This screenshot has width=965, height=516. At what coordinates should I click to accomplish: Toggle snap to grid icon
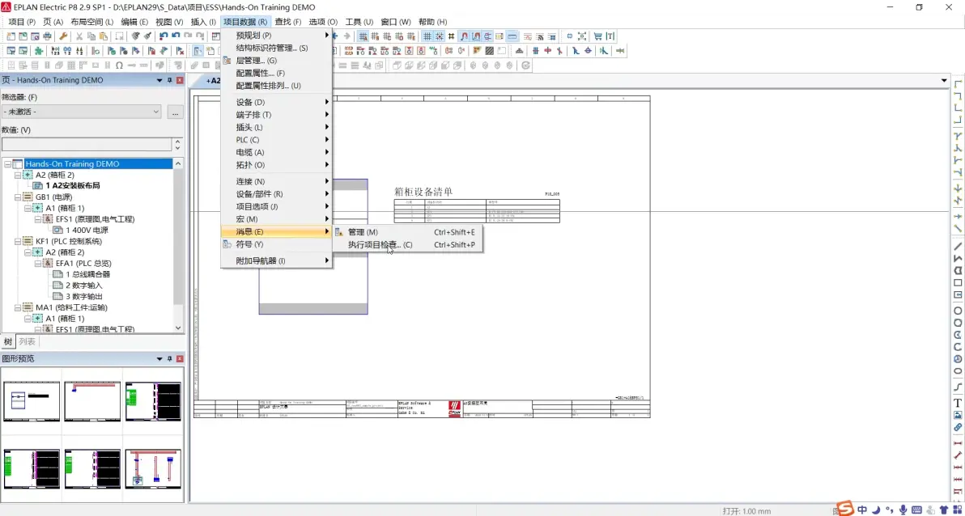[x=440, y=36]
